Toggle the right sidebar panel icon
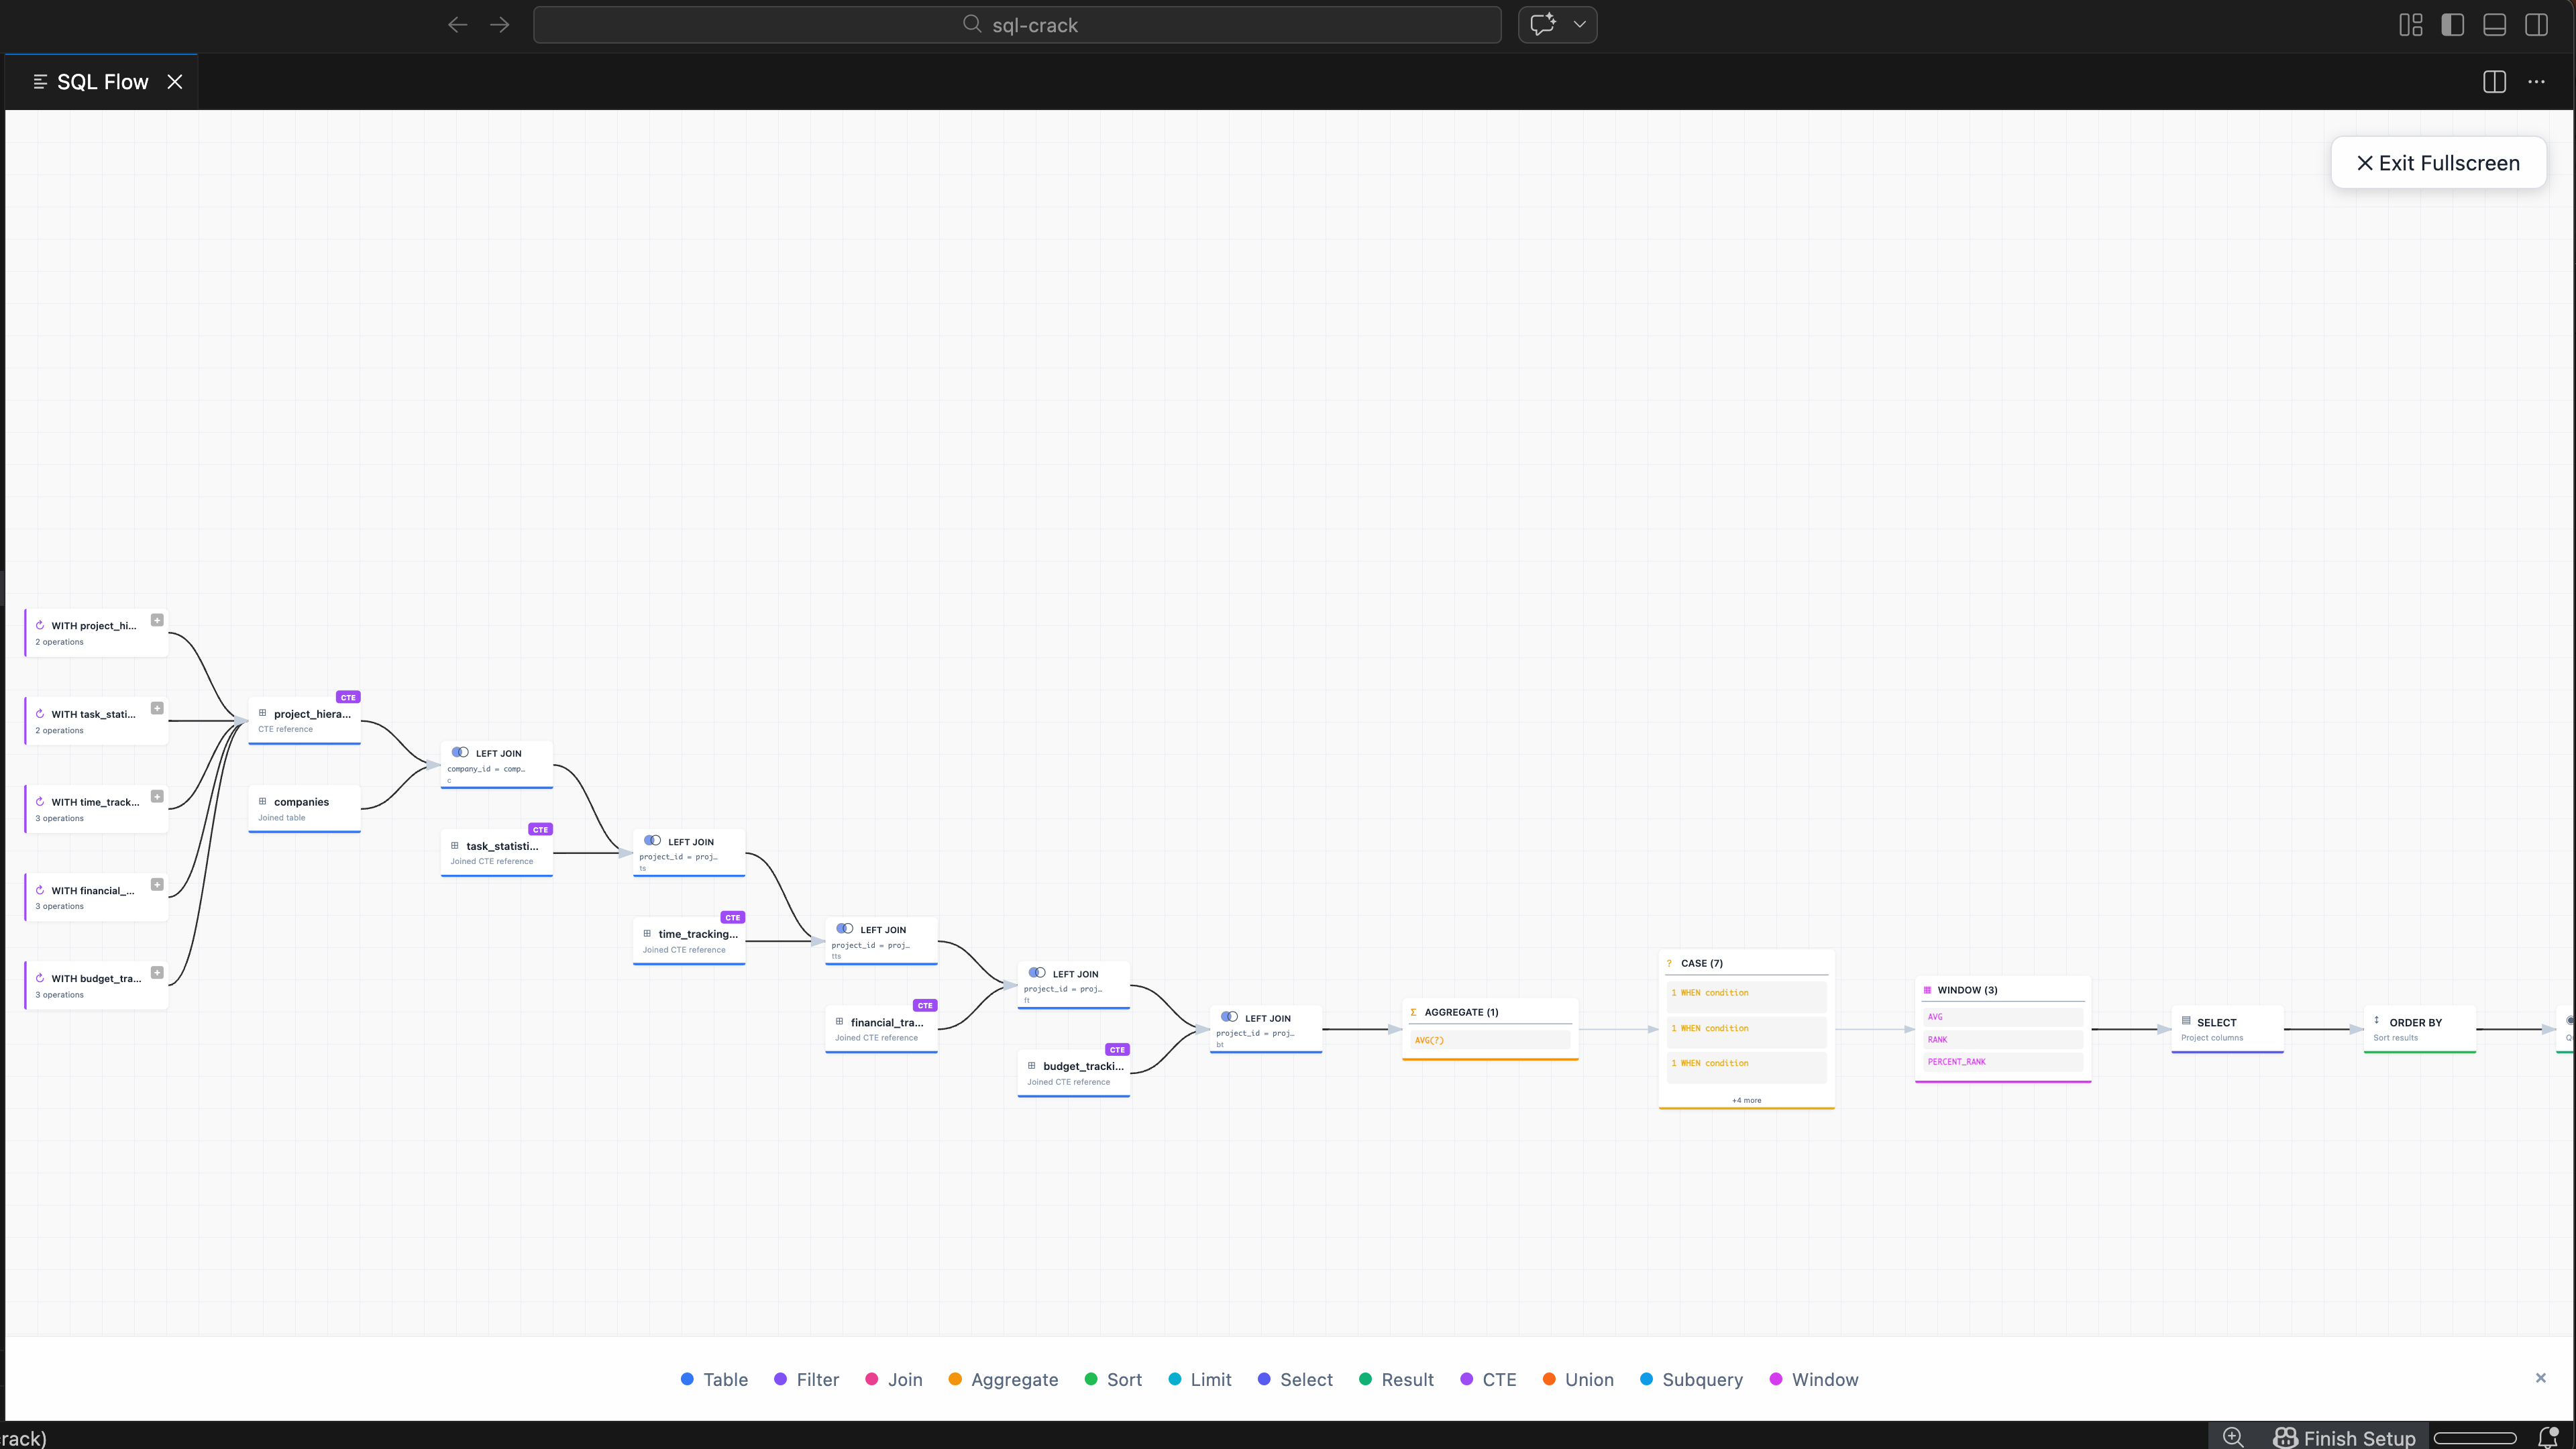This screenshot has width=2576, height=1449. 2537,25
